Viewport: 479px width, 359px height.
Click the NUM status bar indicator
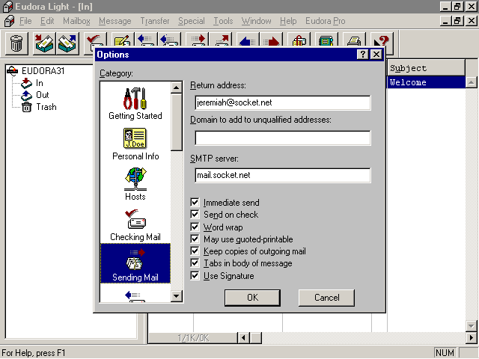tap(445, 352)
